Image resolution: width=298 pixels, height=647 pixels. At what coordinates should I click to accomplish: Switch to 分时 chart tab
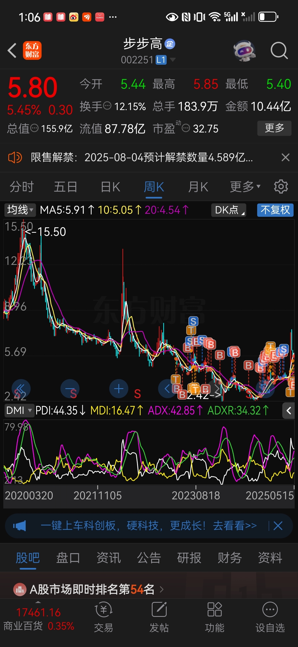pos(22,187)
